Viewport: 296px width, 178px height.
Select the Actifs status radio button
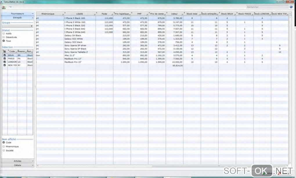[3, 34]
